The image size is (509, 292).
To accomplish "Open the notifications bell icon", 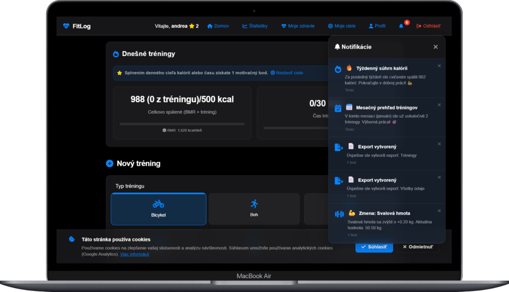I will 401,26.
